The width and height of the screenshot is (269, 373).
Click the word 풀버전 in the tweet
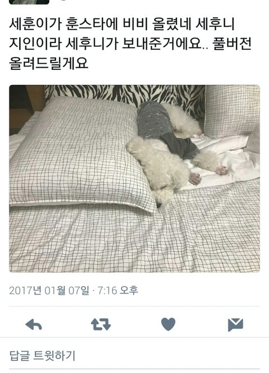point(232,44)
